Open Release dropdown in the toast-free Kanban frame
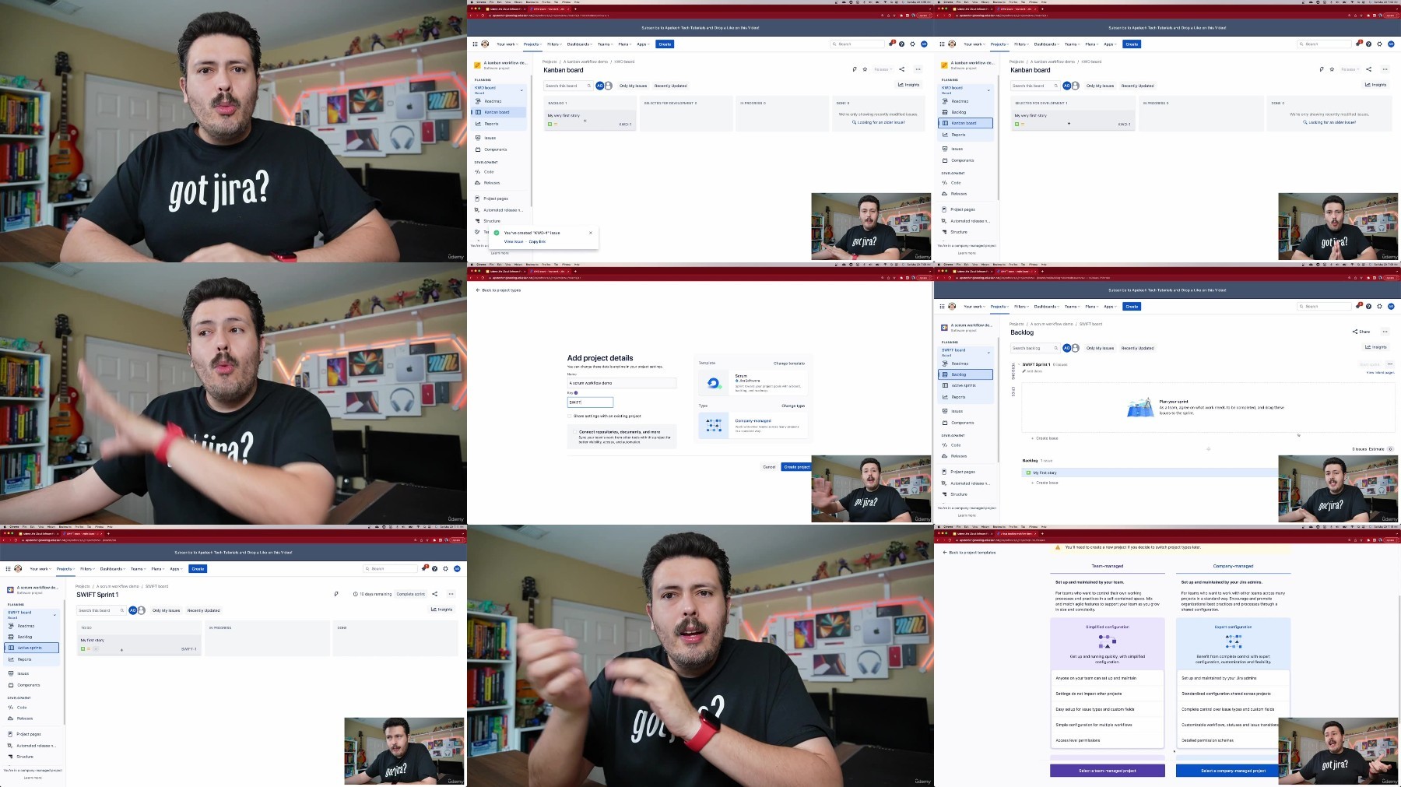This screenshot has height=787, width=1401. [1350, 69]
